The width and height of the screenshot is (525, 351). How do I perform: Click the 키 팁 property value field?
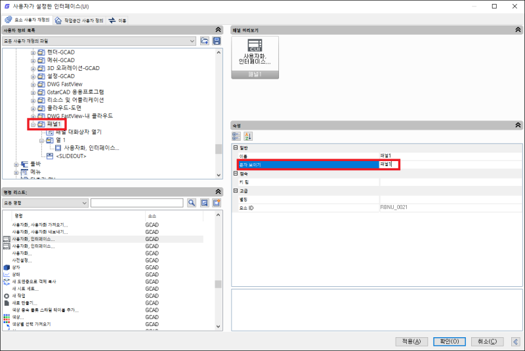click(x=451, y=182)
